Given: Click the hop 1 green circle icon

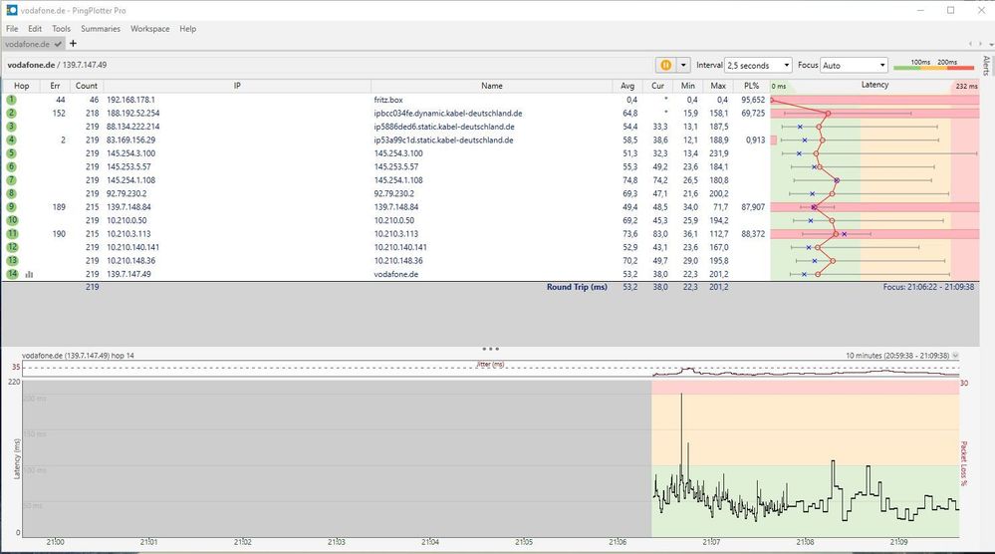Looking at the screenshot, I should point(12,100).
